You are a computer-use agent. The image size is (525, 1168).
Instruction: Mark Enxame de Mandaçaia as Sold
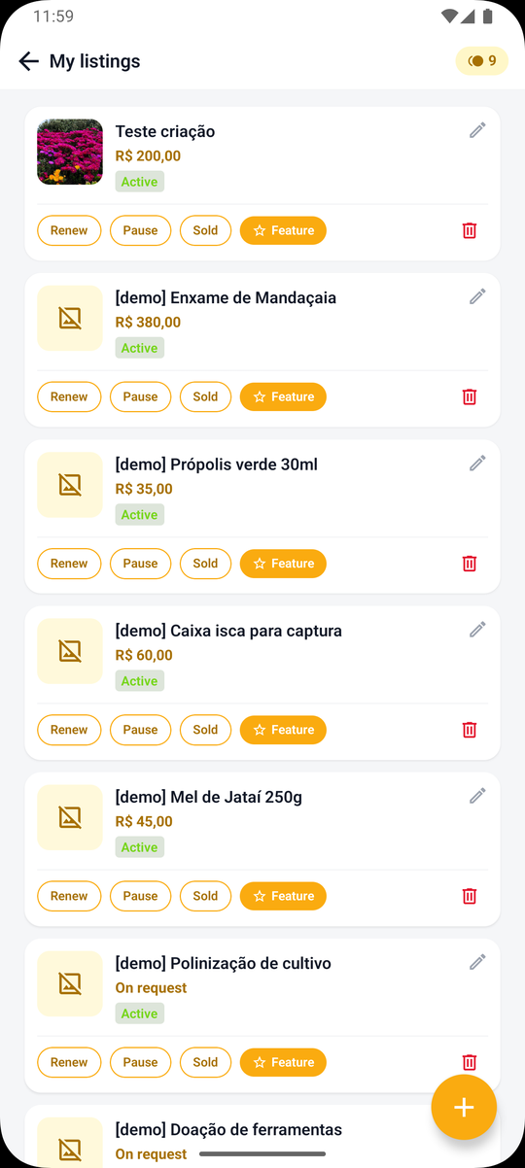click(205, 396)
